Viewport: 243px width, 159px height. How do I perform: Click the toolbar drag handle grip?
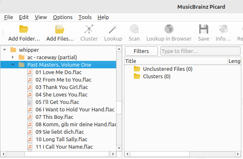pyautogui.click(x=2, y=33)
